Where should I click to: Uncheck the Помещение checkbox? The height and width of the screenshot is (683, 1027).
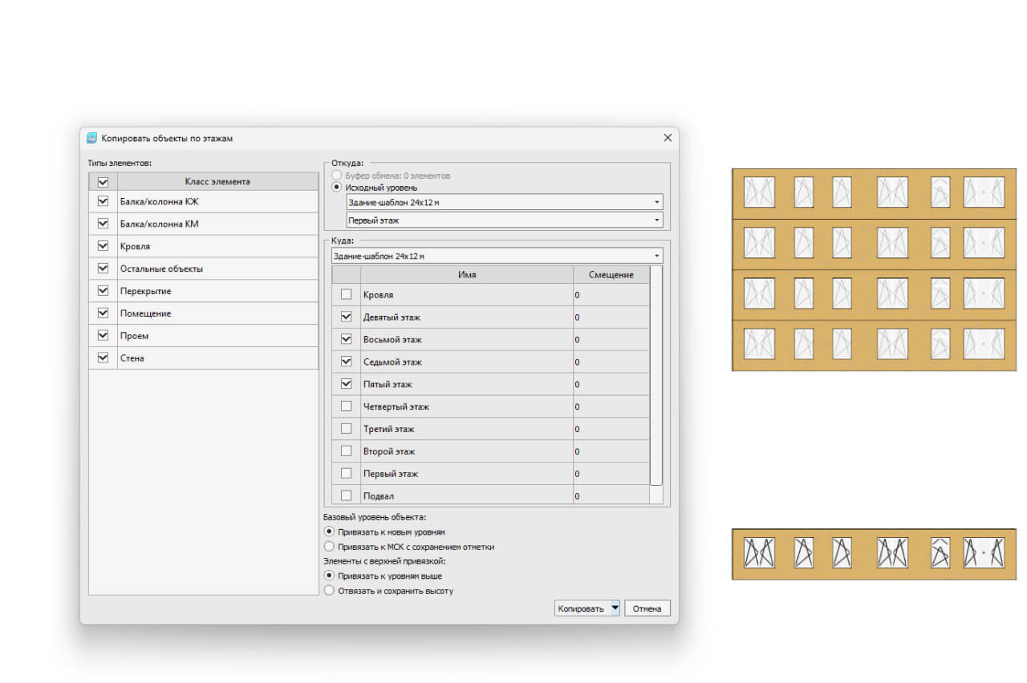103,313
